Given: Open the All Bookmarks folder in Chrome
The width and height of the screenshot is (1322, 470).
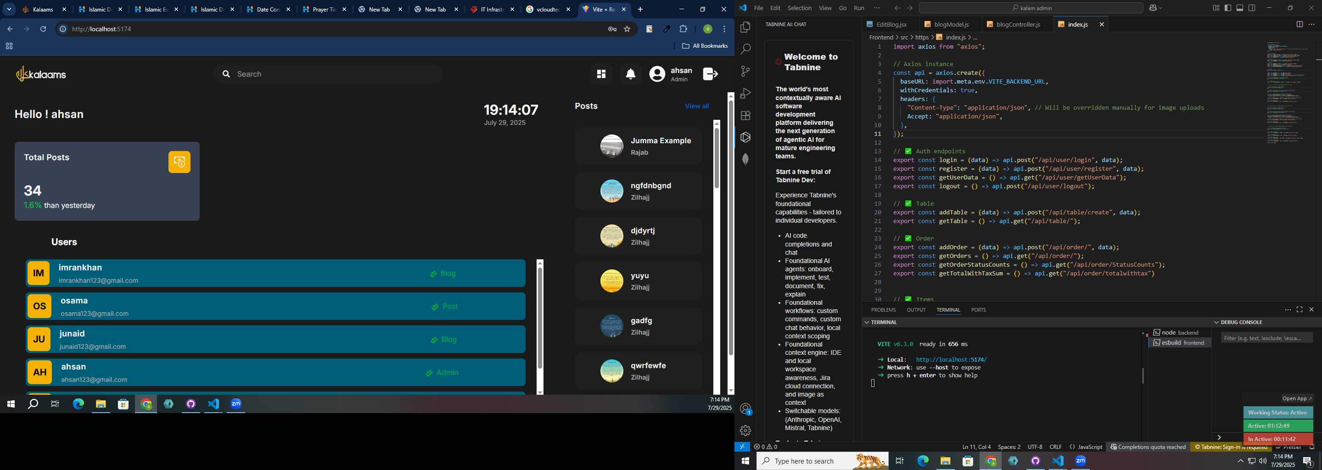Looking at the screenshot, I should click(x=705, y=46).
